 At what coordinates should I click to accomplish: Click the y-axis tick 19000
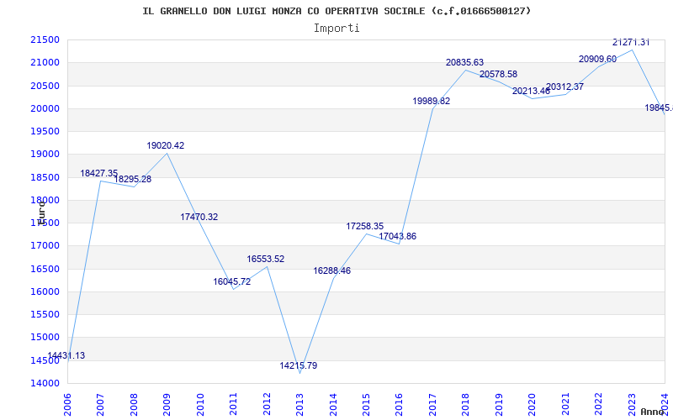[x=45, y=155]
